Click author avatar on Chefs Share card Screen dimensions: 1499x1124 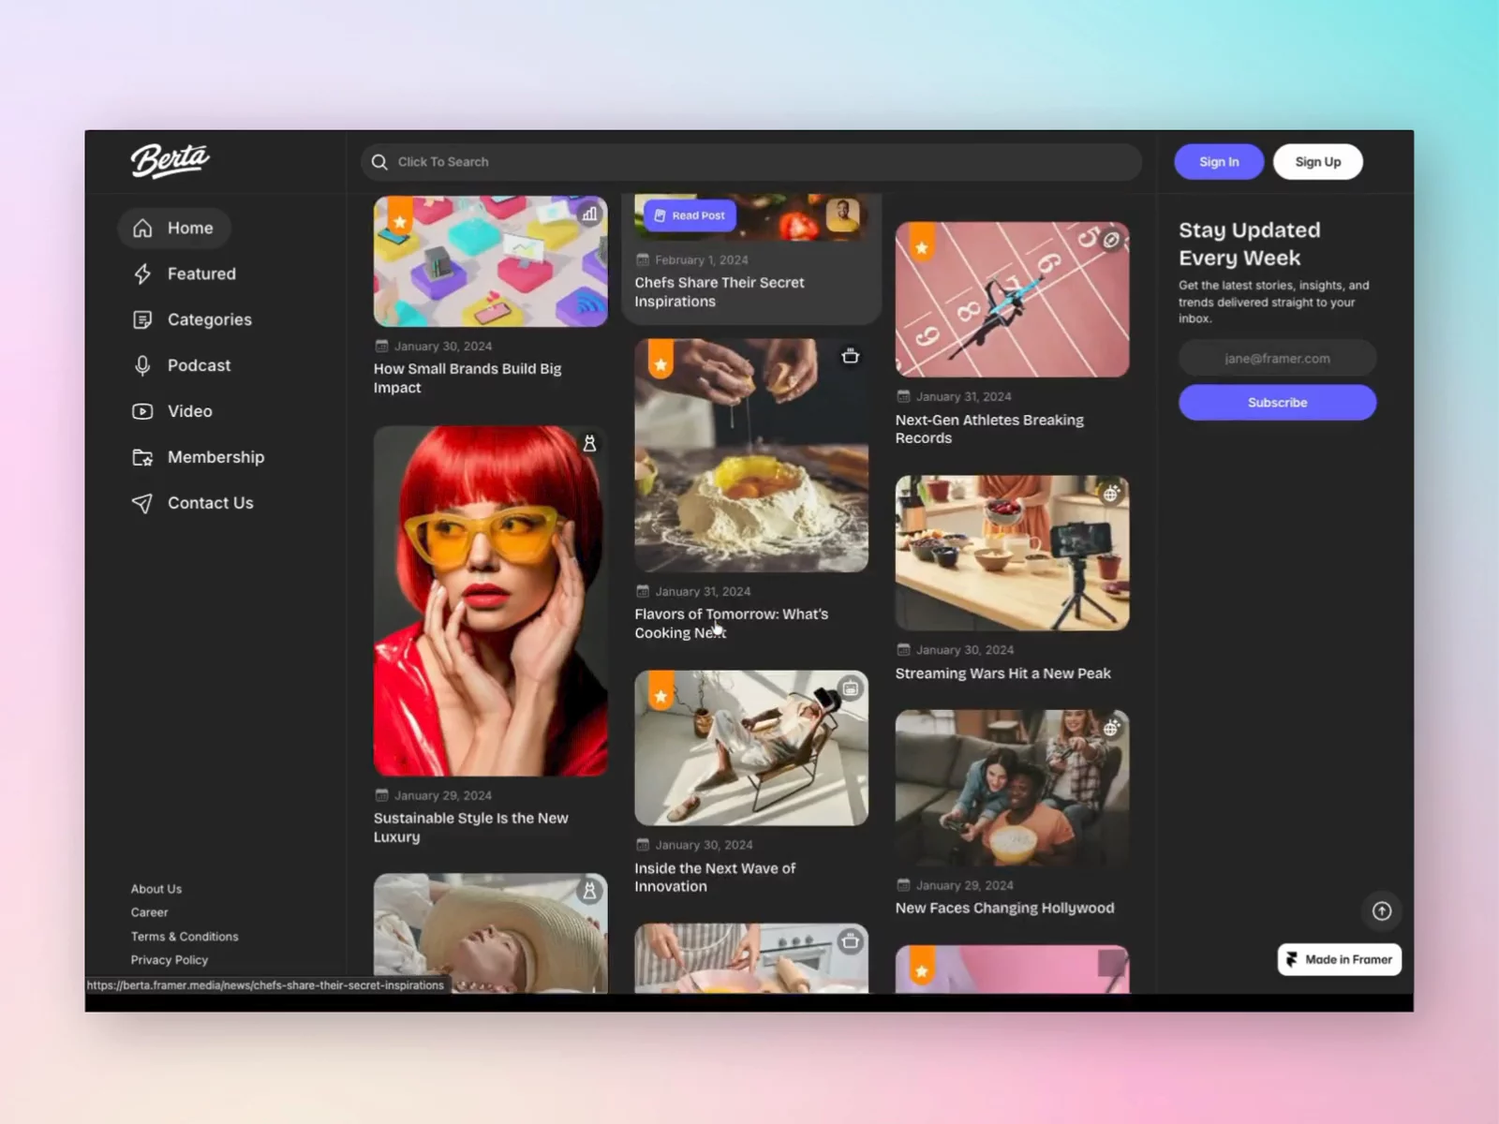point(843,215)
